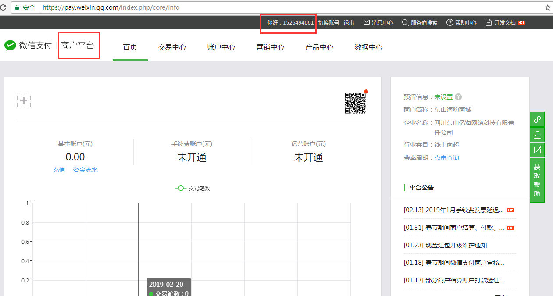
Task: Click the help icon next to 未设置
Action: (458, 97)
